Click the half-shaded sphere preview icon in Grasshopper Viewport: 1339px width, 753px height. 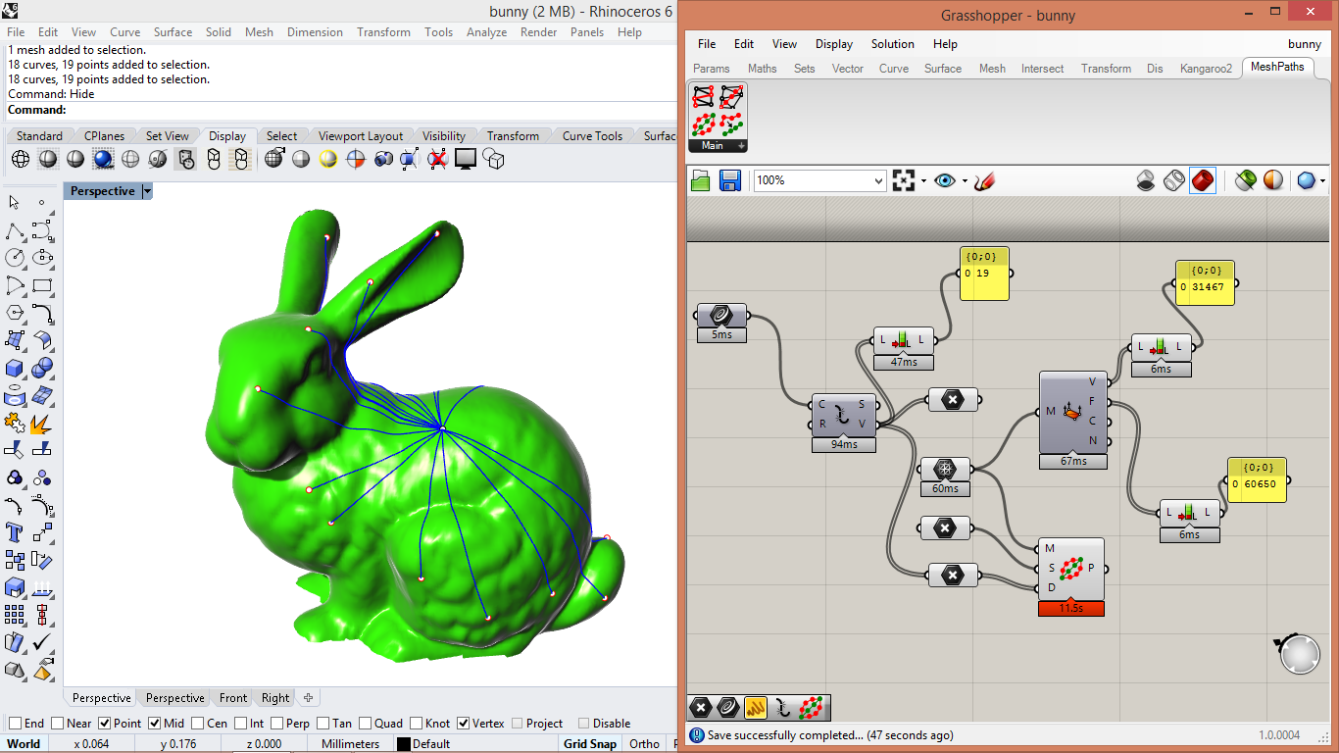(x=1273, y=180)
